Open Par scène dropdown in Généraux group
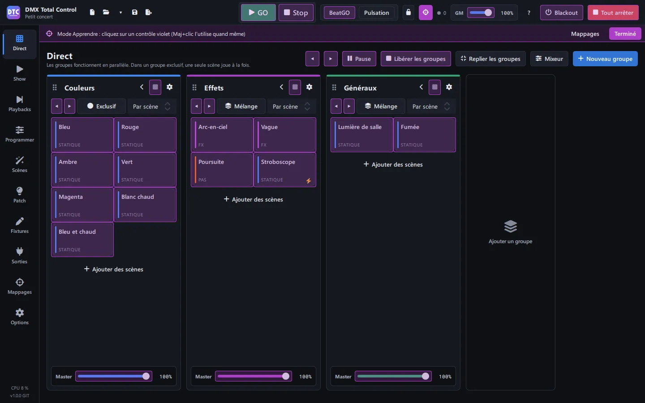 point(431,107)
